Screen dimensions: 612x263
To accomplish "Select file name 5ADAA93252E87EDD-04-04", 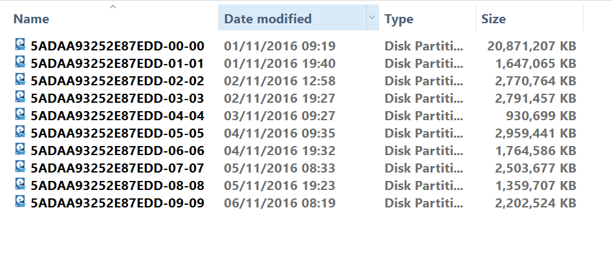I will (x=118, y=116).
